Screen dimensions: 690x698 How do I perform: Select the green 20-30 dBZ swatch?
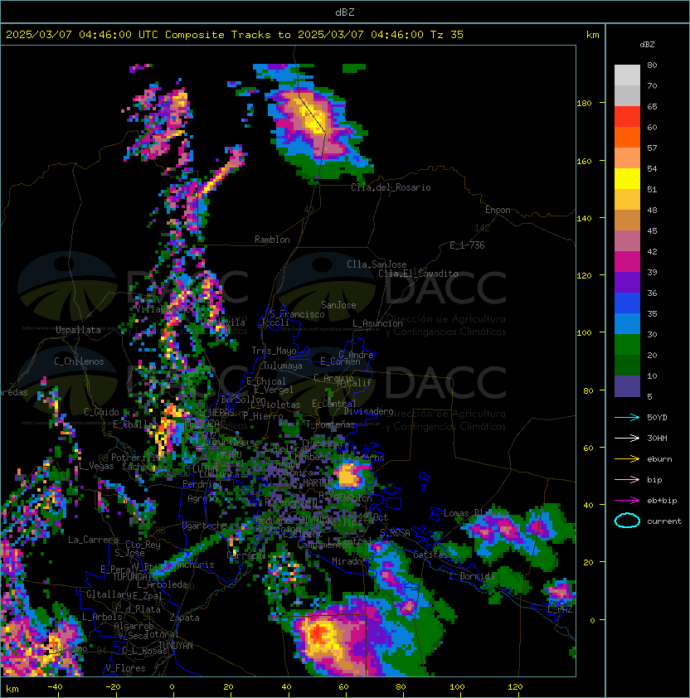[x=627, y=345]
